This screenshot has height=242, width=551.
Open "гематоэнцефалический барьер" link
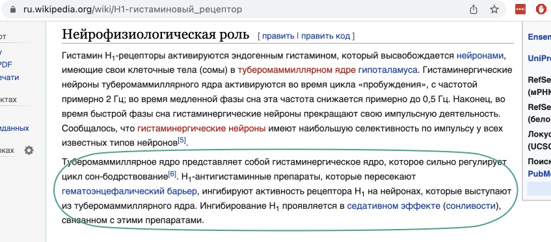(x=129, y=191)
